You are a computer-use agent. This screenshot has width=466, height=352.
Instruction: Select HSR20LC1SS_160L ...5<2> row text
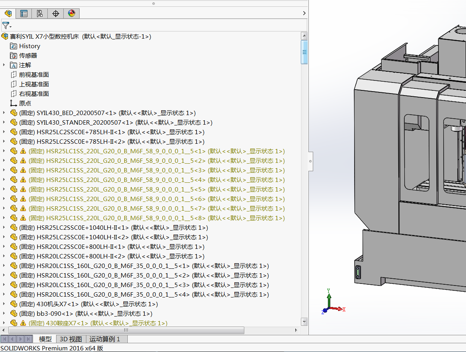[144, 275]
